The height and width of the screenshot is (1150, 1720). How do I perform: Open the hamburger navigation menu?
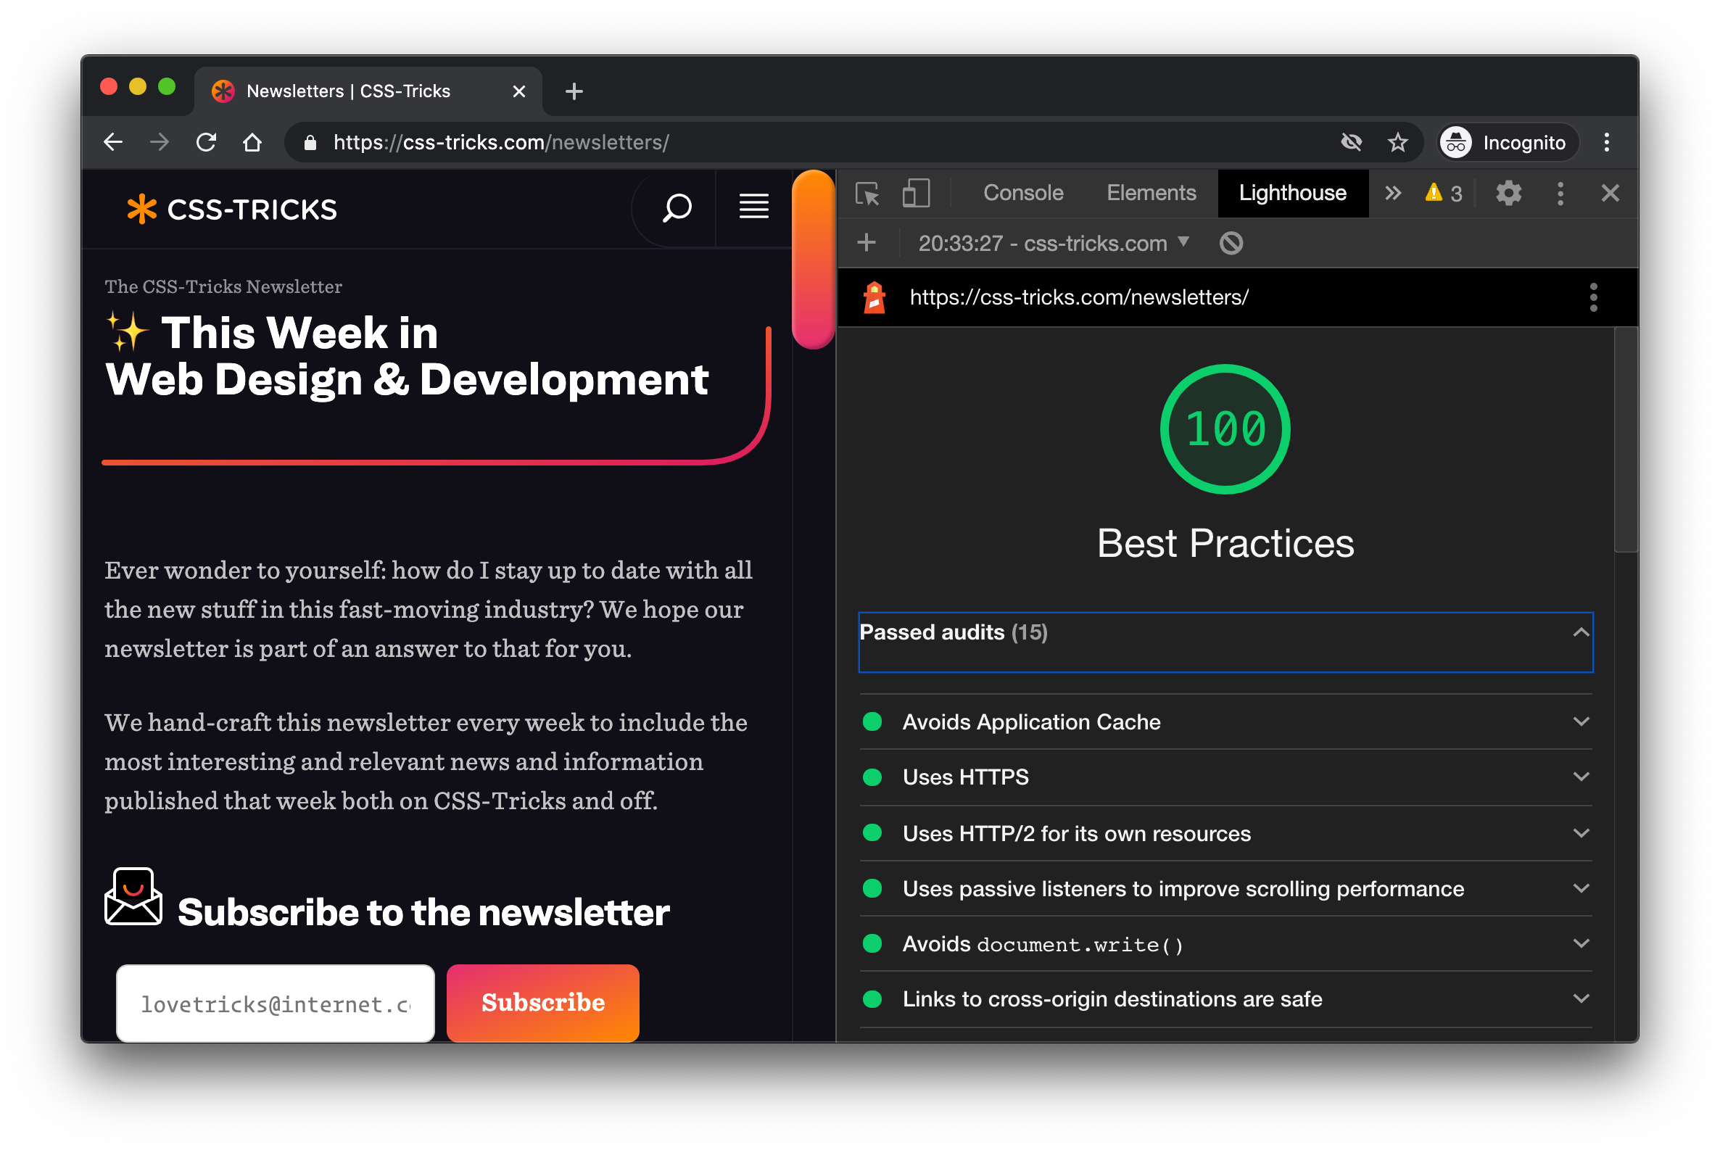753,207
